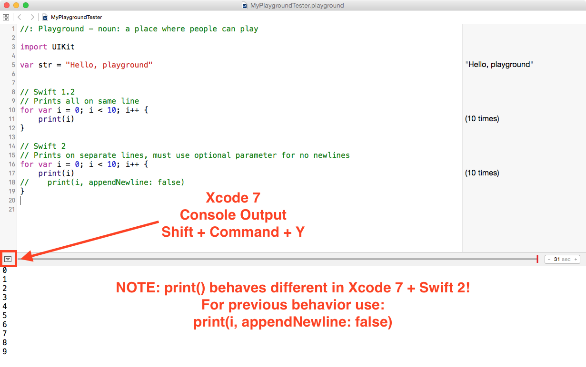586x367 pixels.
Task: Increase timeline duration with plus button
Action: click(576, 259)
